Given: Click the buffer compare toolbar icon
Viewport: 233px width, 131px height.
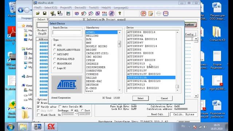Looking at the screenshot, I should [x=98, y=14].
